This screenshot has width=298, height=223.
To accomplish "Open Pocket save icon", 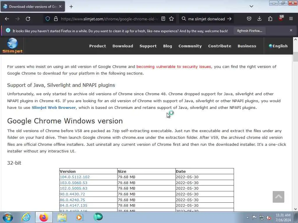I will (x=249, y=19).
